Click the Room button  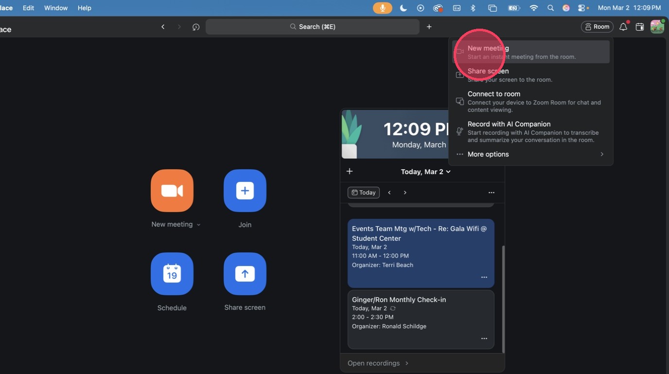(x=597, y=27)
